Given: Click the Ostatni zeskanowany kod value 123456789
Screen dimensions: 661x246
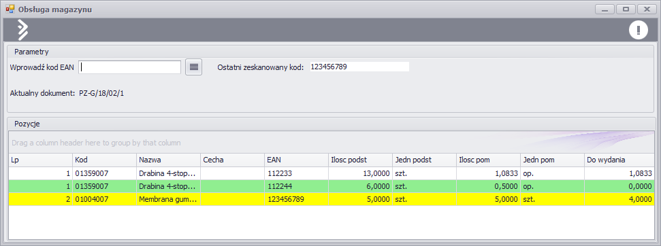Looking at the screenshot, I should [359, 67].
